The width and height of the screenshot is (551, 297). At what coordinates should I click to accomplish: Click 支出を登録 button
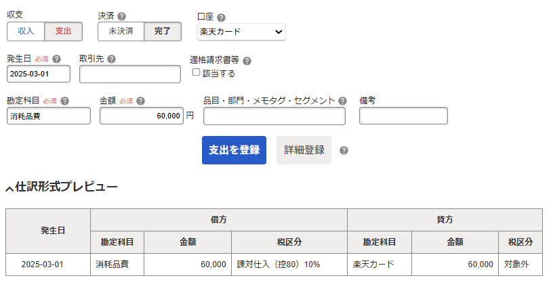pos(234,150)
